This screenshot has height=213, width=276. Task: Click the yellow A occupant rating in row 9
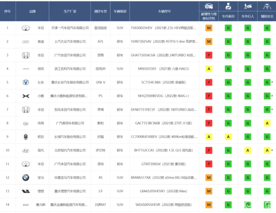[228, 137]
